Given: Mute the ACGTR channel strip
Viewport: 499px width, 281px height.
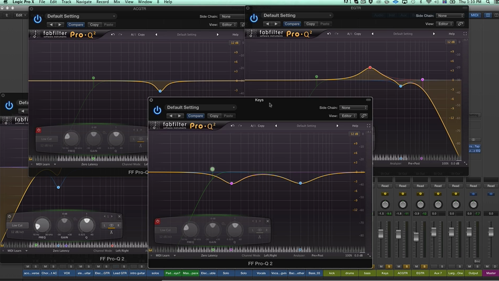Looking at the screenshot, I should [x=399, y=266].
